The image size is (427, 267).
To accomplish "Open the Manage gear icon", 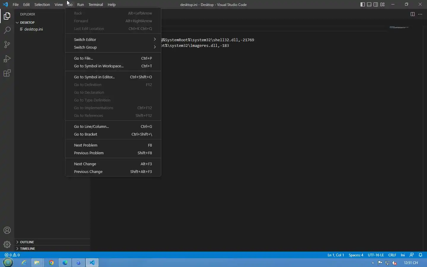I will click(x=7, y=244).
